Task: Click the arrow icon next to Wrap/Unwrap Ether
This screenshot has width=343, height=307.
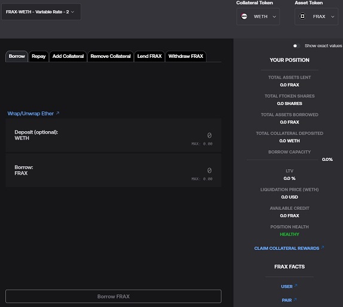Action: 57,113
